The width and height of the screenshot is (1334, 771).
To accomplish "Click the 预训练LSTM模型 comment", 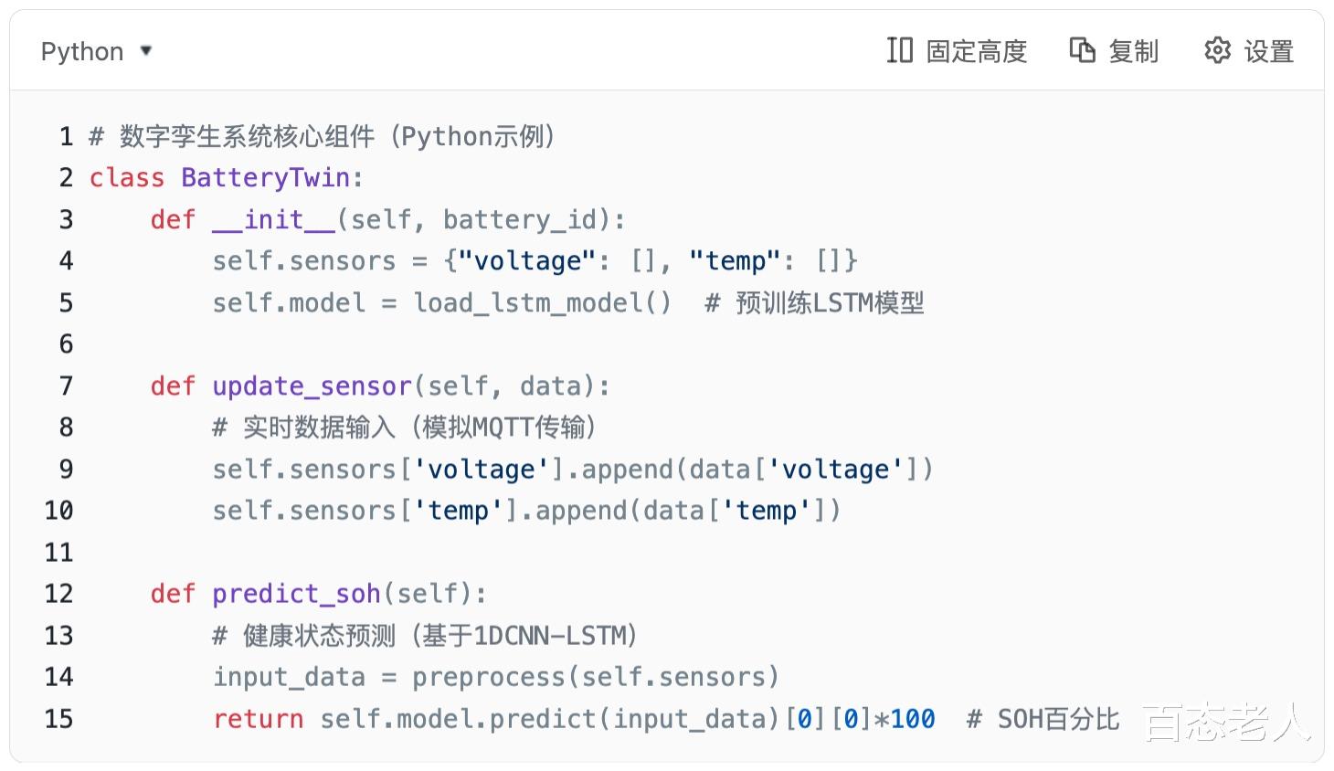I will click(830, 302).
